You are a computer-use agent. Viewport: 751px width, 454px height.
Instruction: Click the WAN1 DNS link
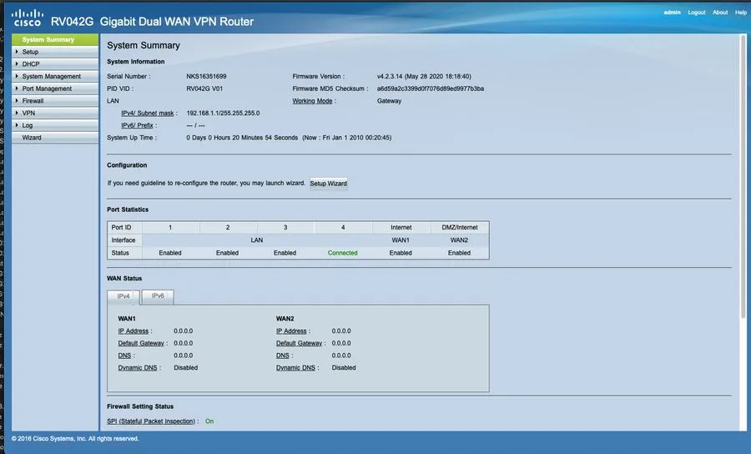[x=124, y=356]
